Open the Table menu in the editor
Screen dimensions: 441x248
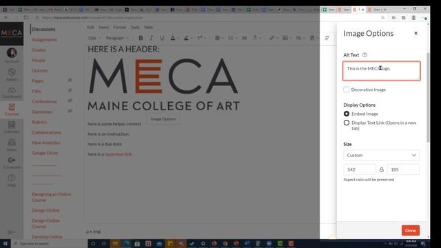(149, 28)
